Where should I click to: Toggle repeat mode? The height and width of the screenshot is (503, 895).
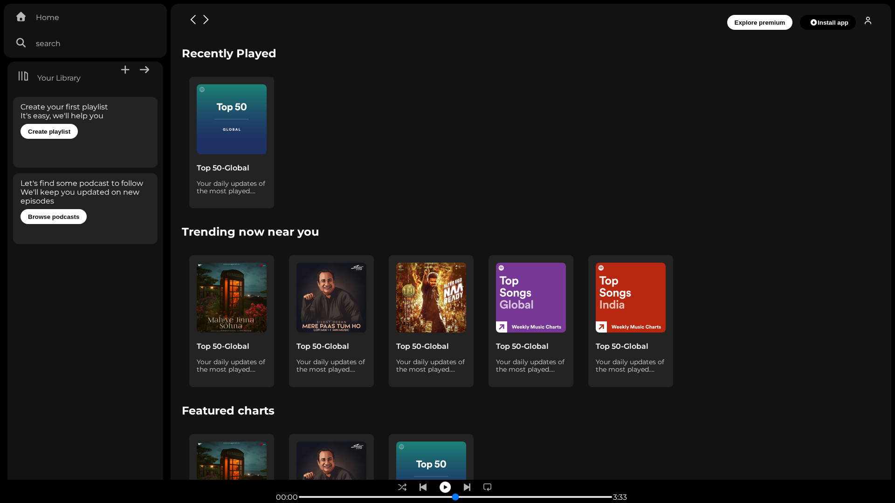tap(488, 487)
